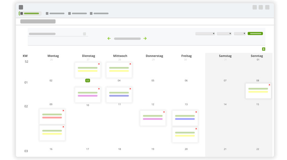Switch to the fourth tab
The image size is (287, 160).
(99, 13)
